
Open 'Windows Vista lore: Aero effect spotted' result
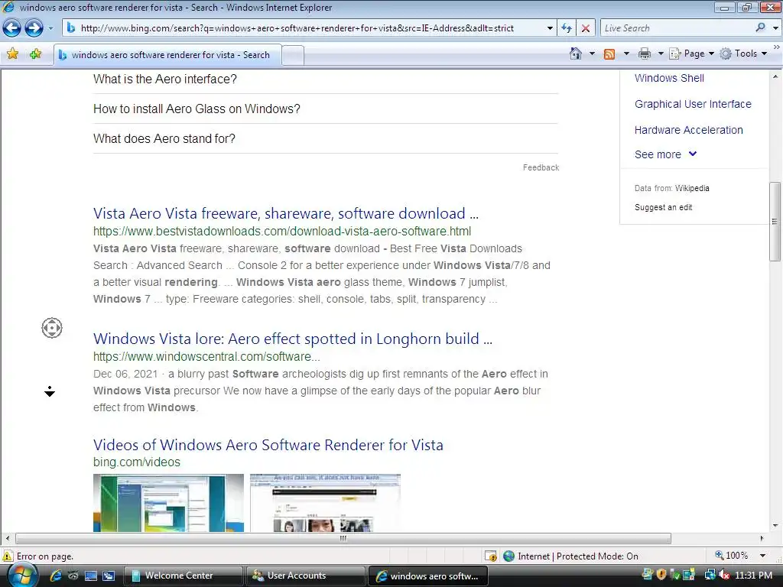click(x=293, y=339)
